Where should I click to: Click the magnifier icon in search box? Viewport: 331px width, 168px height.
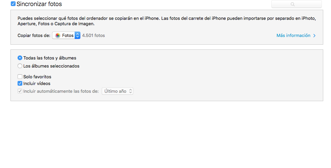[x=292, y=4]
